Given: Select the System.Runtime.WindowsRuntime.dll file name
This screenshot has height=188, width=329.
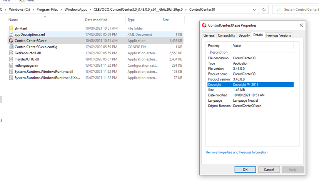Looking at the screenshot, I should click(x=44, y=72).
